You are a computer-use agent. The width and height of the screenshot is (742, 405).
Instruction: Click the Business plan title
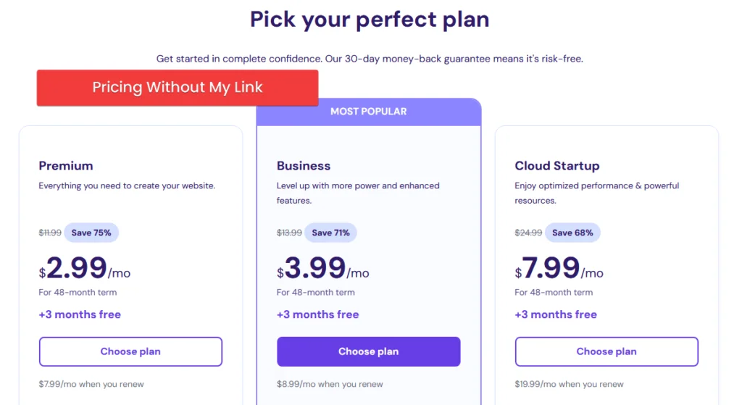point(304,166)
